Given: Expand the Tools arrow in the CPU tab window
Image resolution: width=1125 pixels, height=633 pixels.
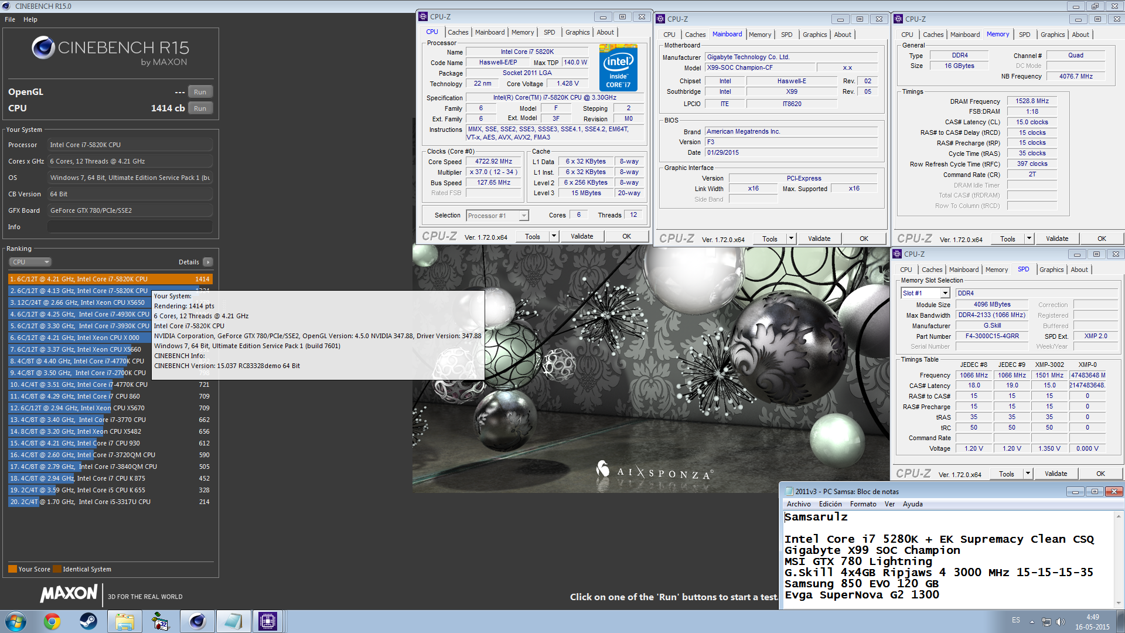Looking at the screenshot, I should click(554, 236).
